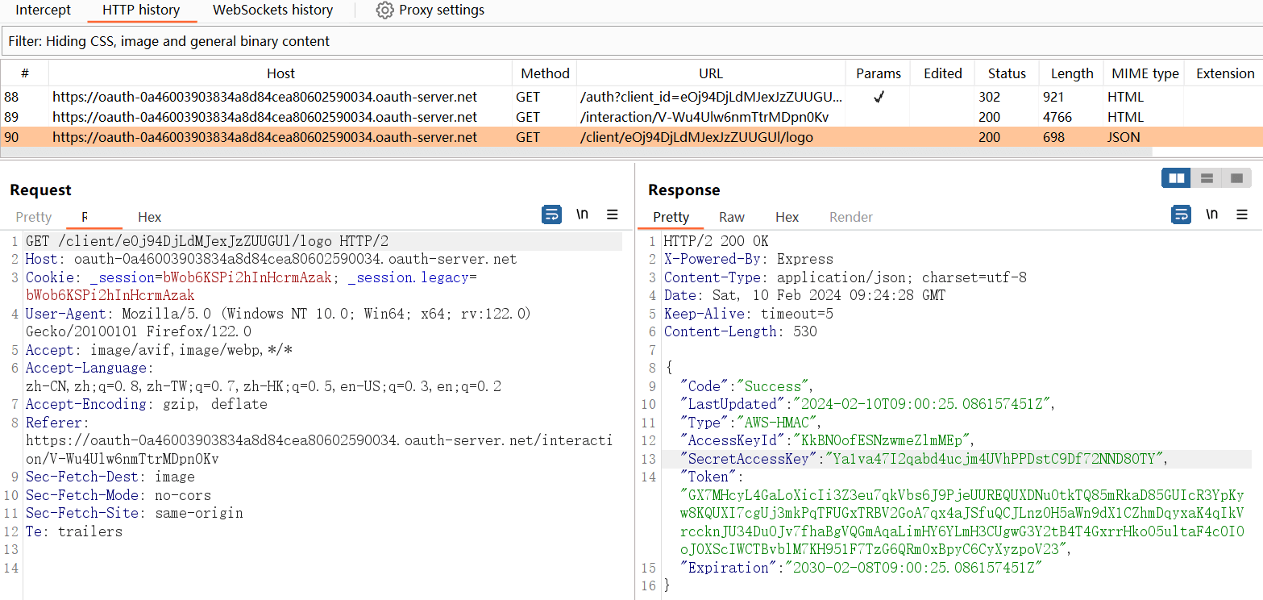Select side-by-side layout view
Screen dimensions: 1263x600
point(1176,177)
